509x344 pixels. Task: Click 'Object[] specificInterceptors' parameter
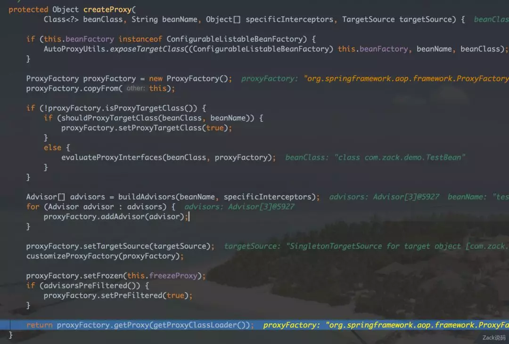270,19
